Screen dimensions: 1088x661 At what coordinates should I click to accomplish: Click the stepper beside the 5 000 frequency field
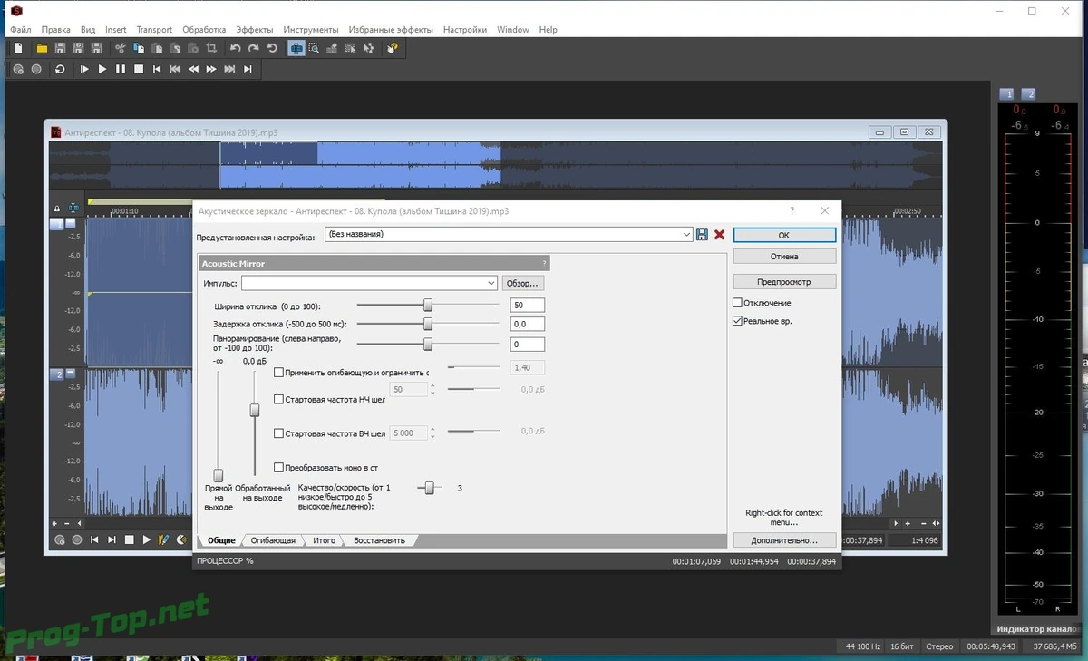(432, 433)
